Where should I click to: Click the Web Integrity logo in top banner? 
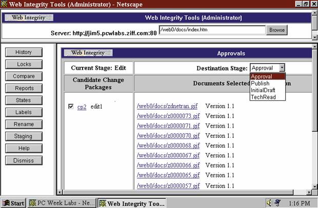(x=29, y=17)
